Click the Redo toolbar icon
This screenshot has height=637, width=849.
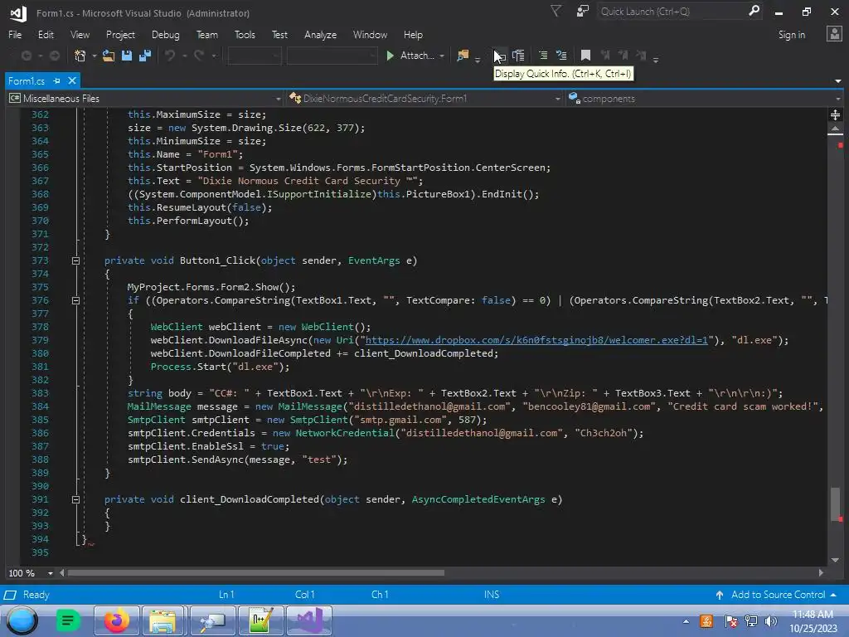199,56
